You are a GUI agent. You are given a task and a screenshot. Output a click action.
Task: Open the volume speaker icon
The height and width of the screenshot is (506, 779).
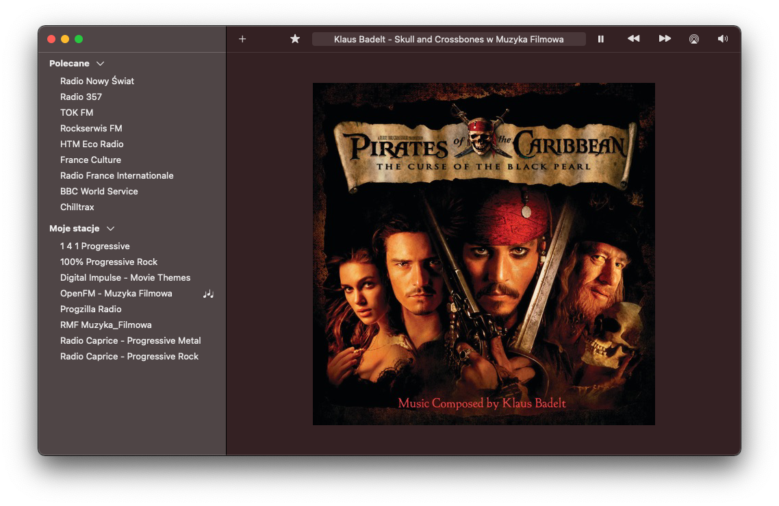point(723,39)
